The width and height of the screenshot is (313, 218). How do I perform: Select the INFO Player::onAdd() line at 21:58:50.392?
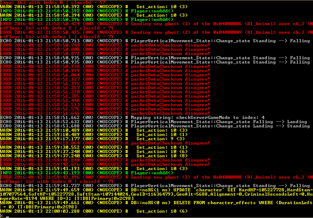87,11
